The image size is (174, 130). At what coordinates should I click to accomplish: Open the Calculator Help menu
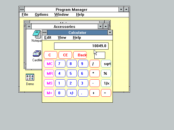77,37
